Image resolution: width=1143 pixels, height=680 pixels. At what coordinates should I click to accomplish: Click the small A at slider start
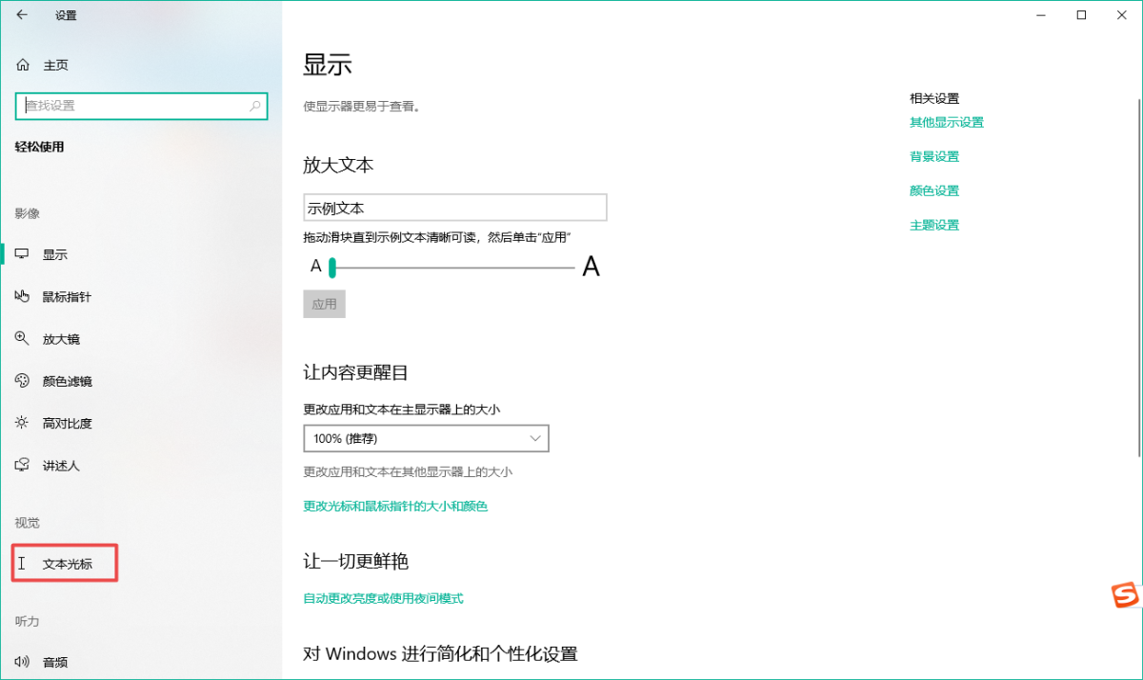tap(316, 267)
